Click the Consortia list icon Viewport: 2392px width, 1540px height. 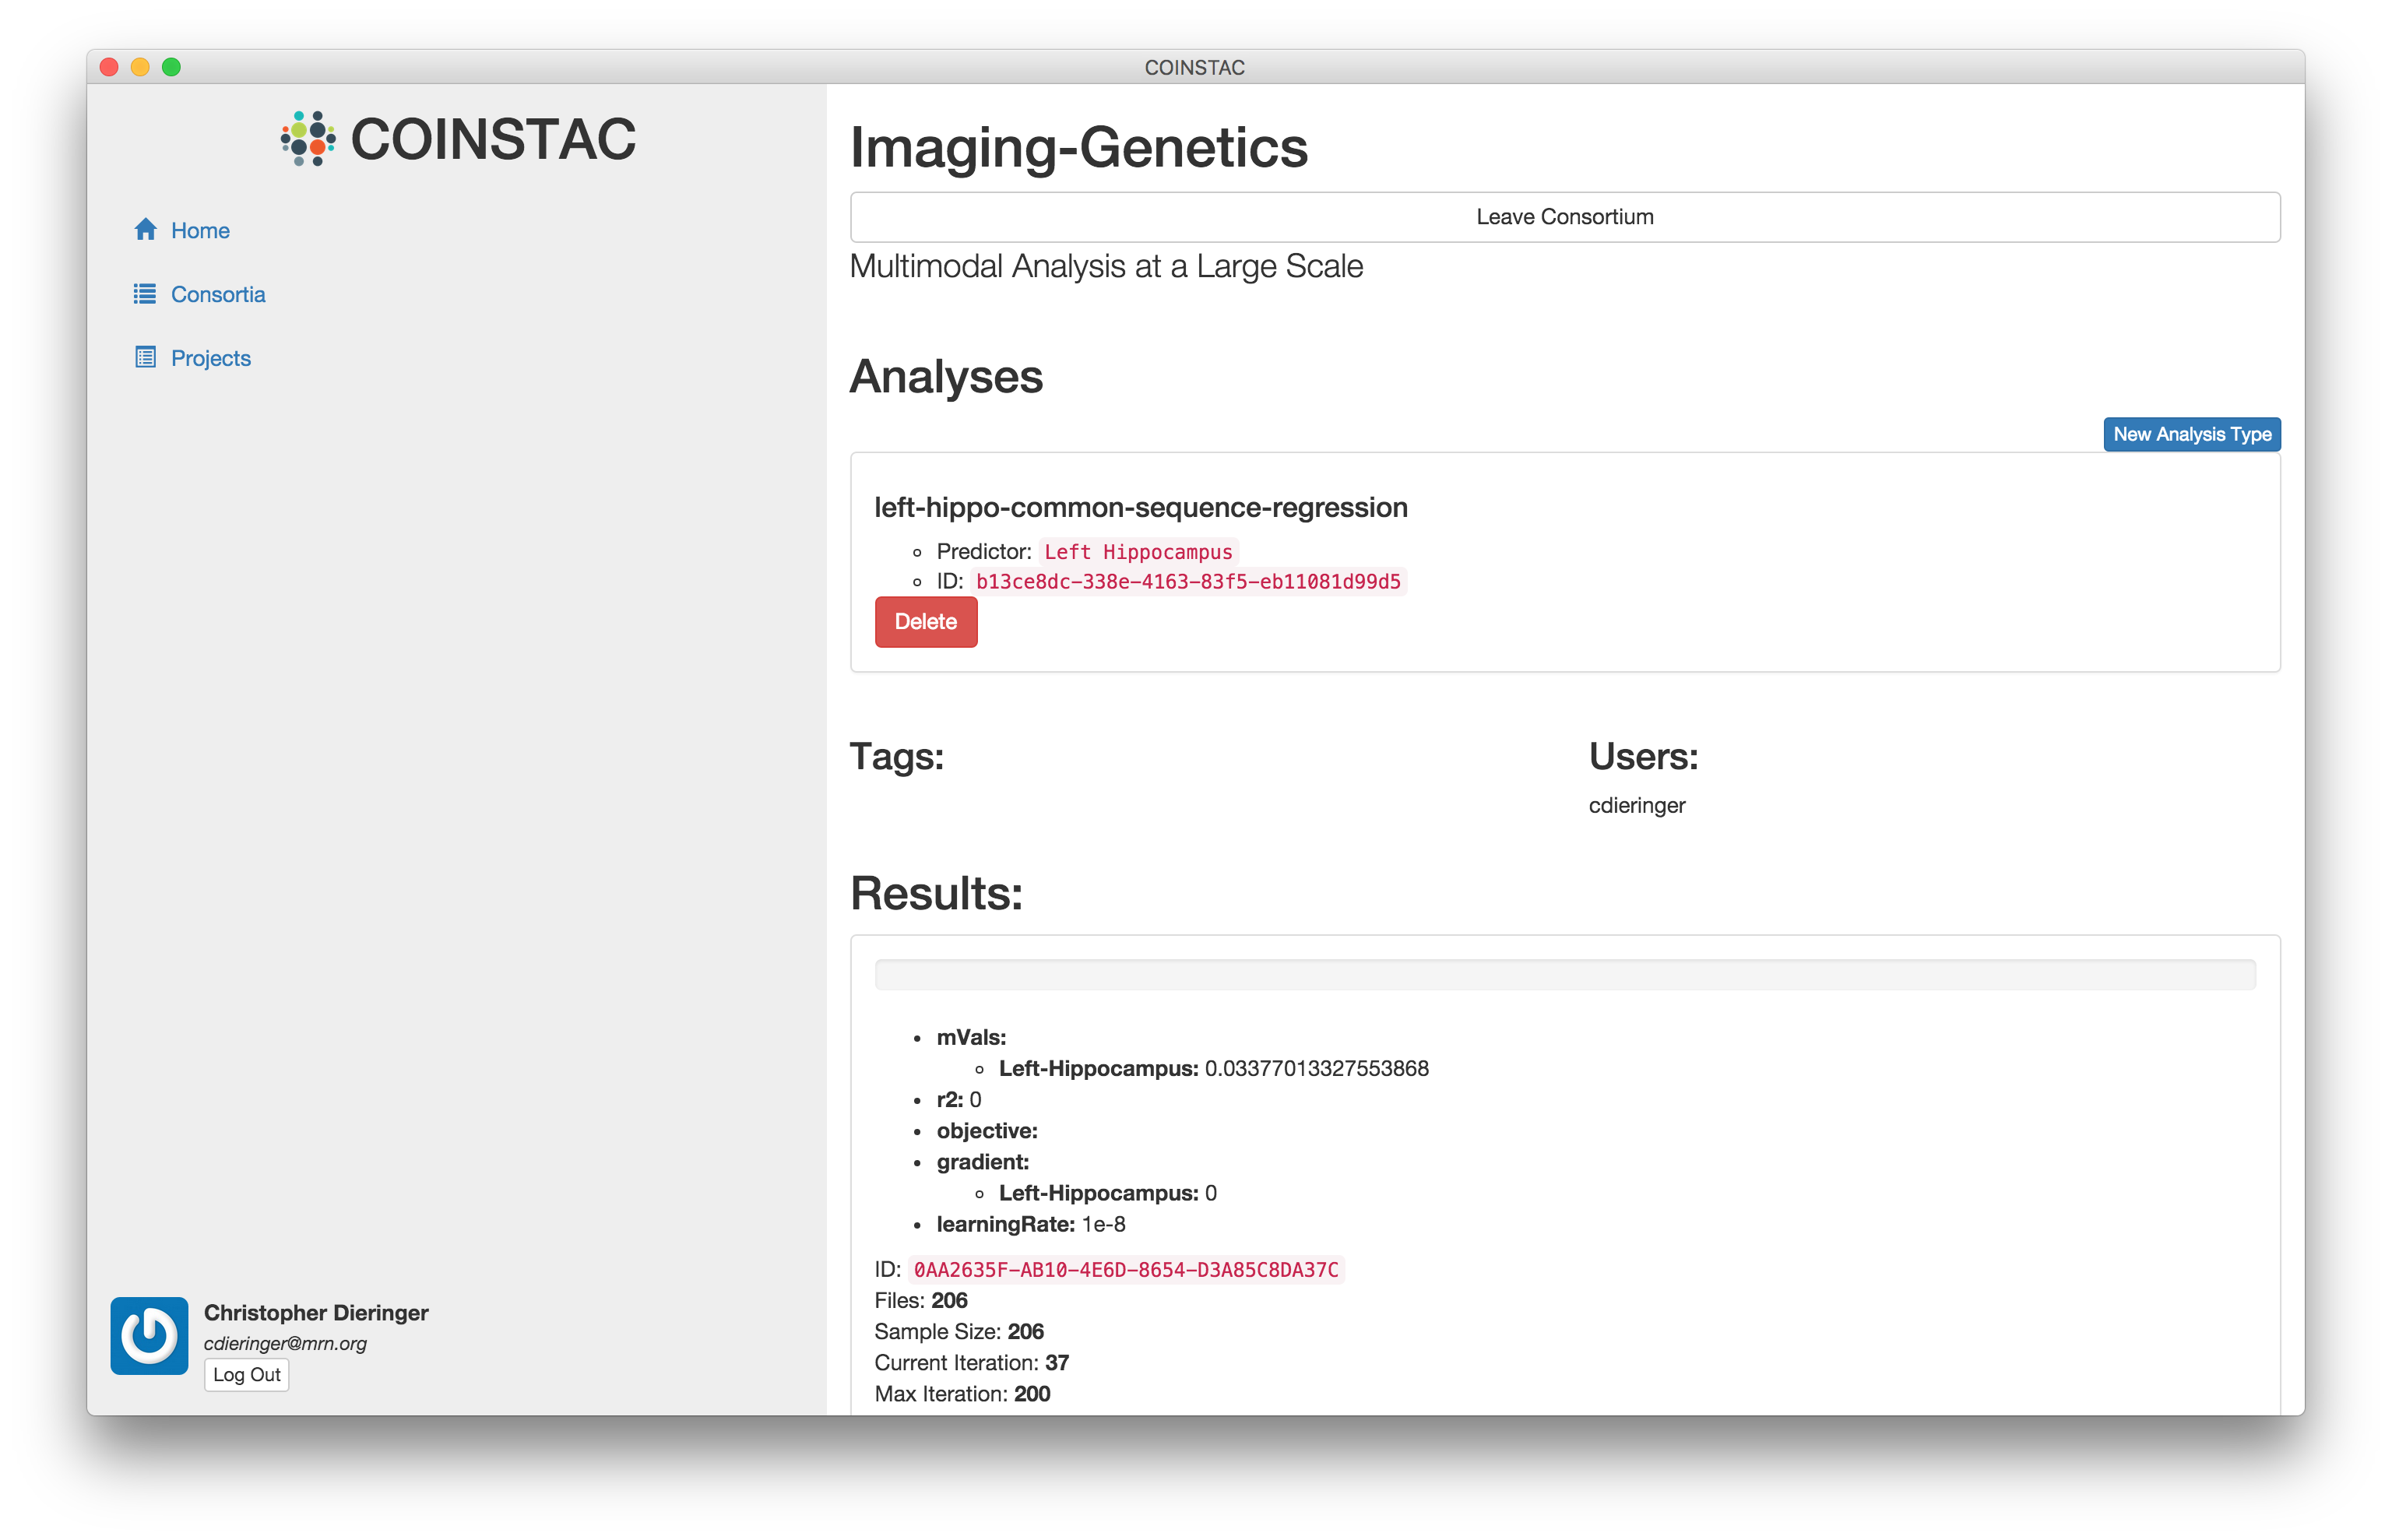[x=145, y=294]
